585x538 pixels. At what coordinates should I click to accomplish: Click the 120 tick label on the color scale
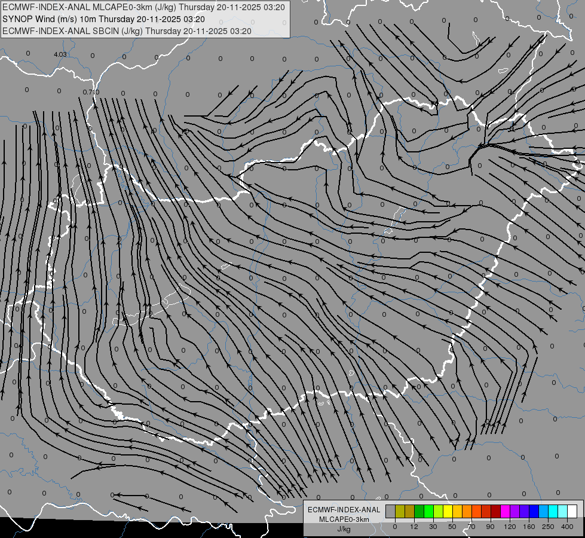tap(510, 527)
